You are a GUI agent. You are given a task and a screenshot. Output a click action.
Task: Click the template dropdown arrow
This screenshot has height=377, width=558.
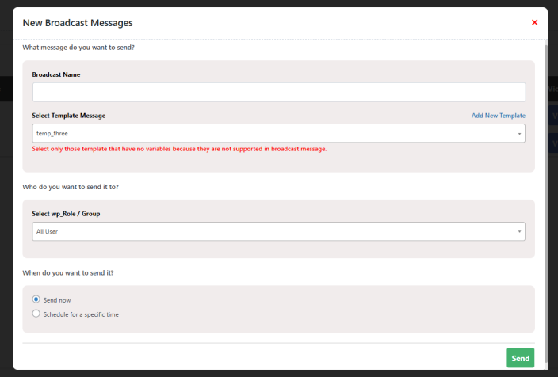520,134
